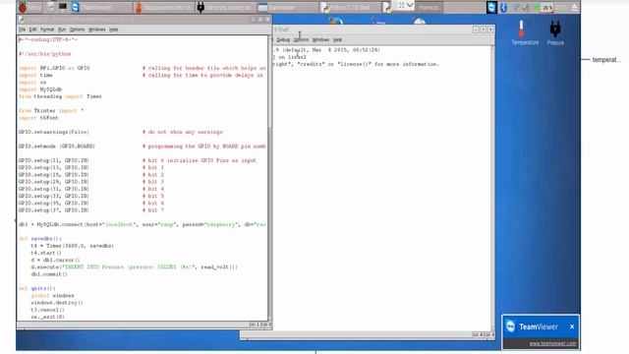Click the 'windows.destroy()' line

[x=57, y=303]
